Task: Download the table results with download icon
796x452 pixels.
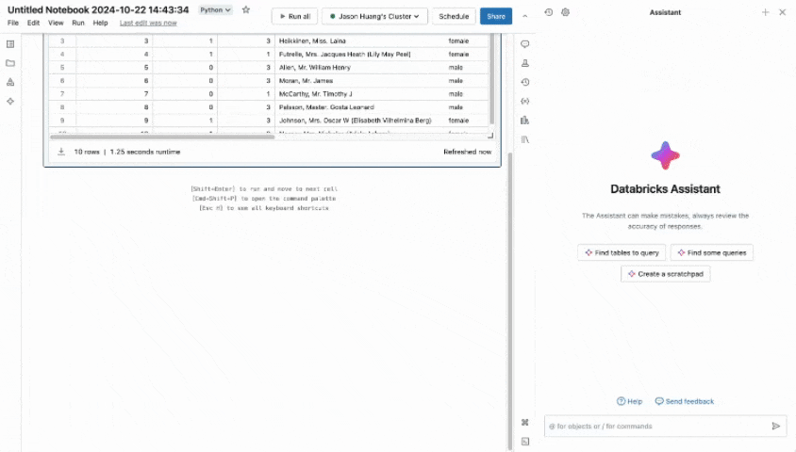Action: click(x=61, y=152)
